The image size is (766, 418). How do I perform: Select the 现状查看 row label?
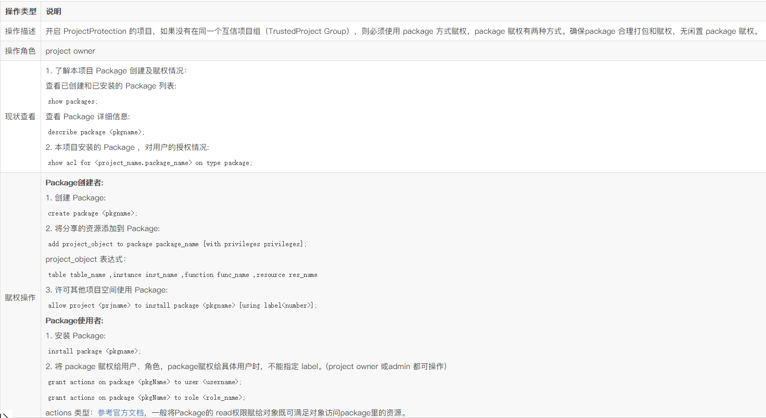[x=20, y=117]
